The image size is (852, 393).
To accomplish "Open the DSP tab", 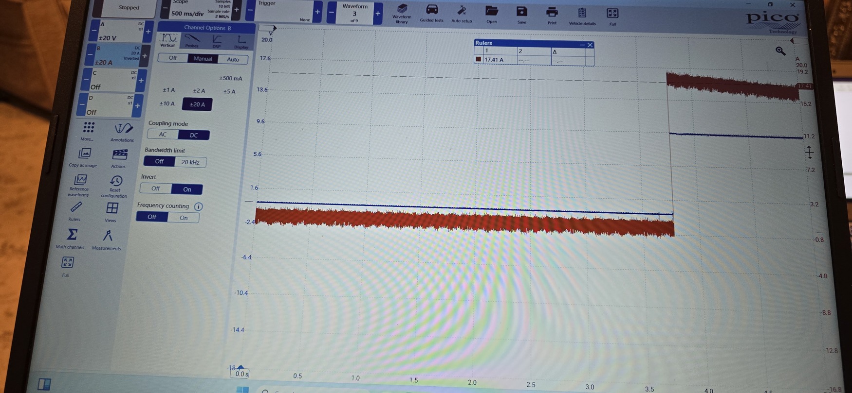I will point(217,41).
